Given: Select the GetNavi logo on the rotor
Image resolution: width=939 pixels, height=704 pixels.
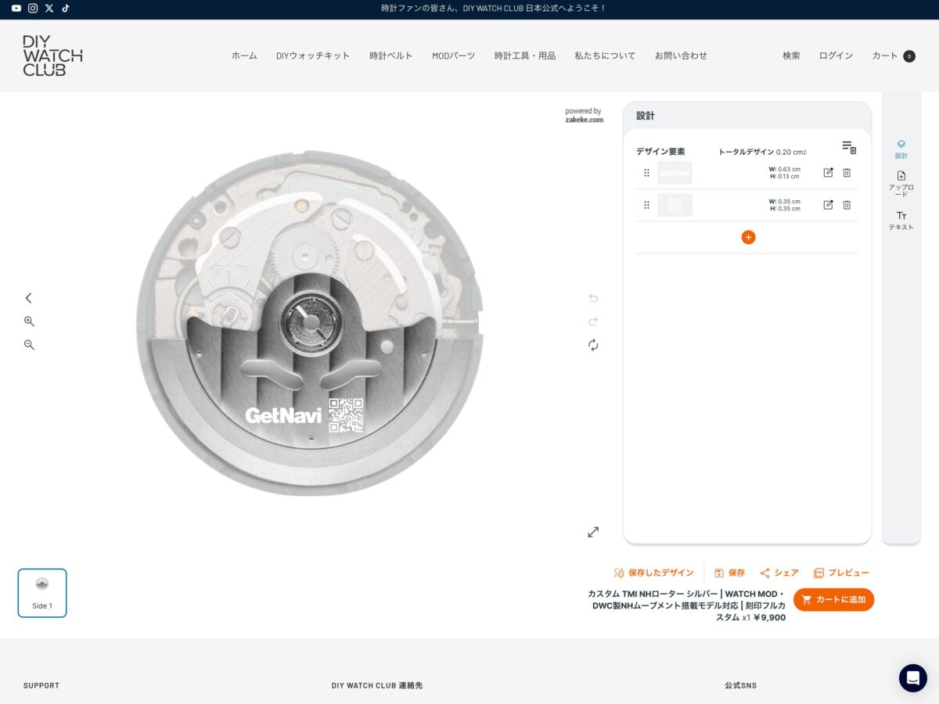Looking at the screenshot, I should tap(283, 415).
